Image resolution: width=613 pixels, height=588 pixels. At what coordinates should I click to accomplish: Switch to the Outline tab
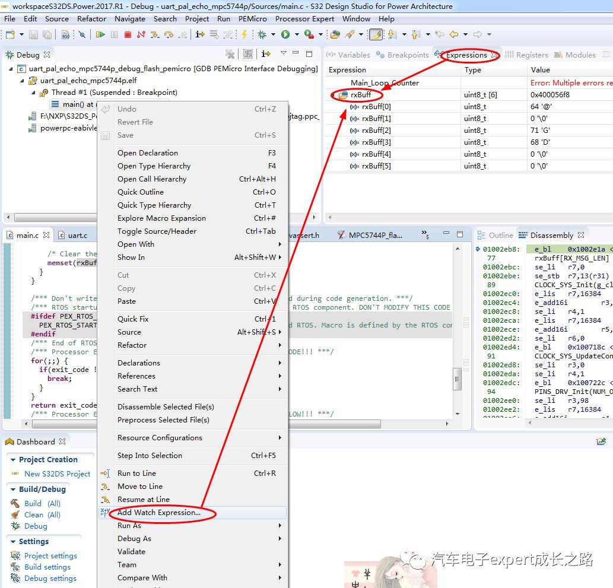coord(496,235)
